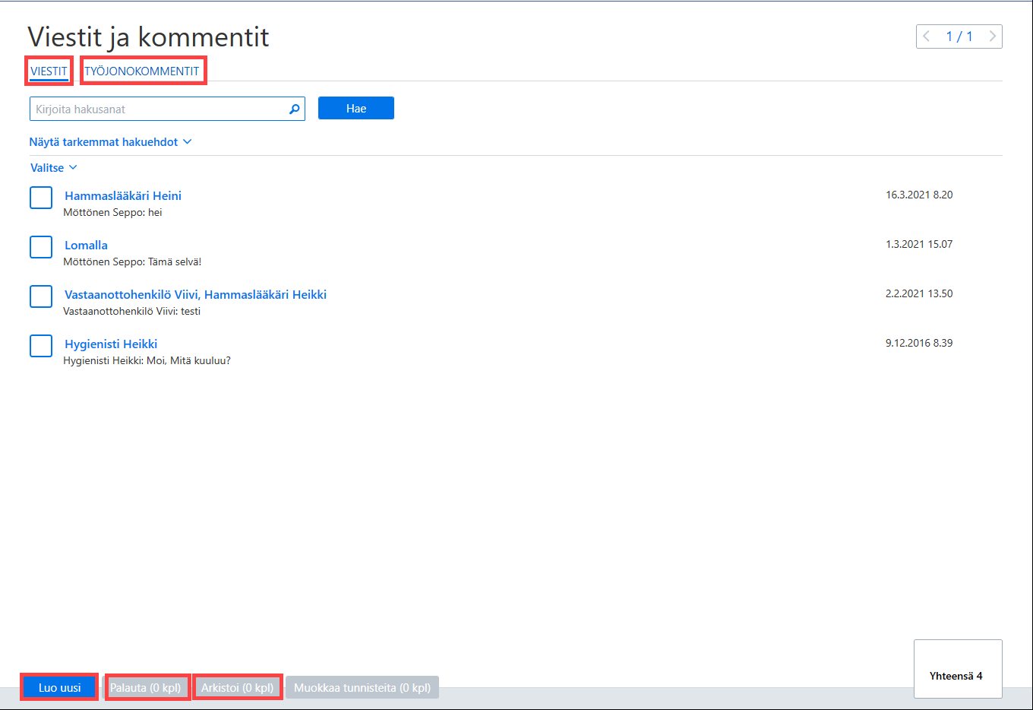Click the 1 / 1 page indicator
Image resolution: width=1033 pixels, height=710 pixels.
pyautogui.click(x=959, y=36)
